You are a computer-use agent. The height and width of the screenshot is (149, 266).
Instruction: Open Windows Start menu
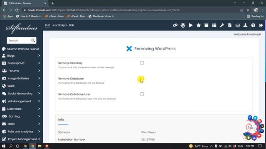click(x=3, y=146)
